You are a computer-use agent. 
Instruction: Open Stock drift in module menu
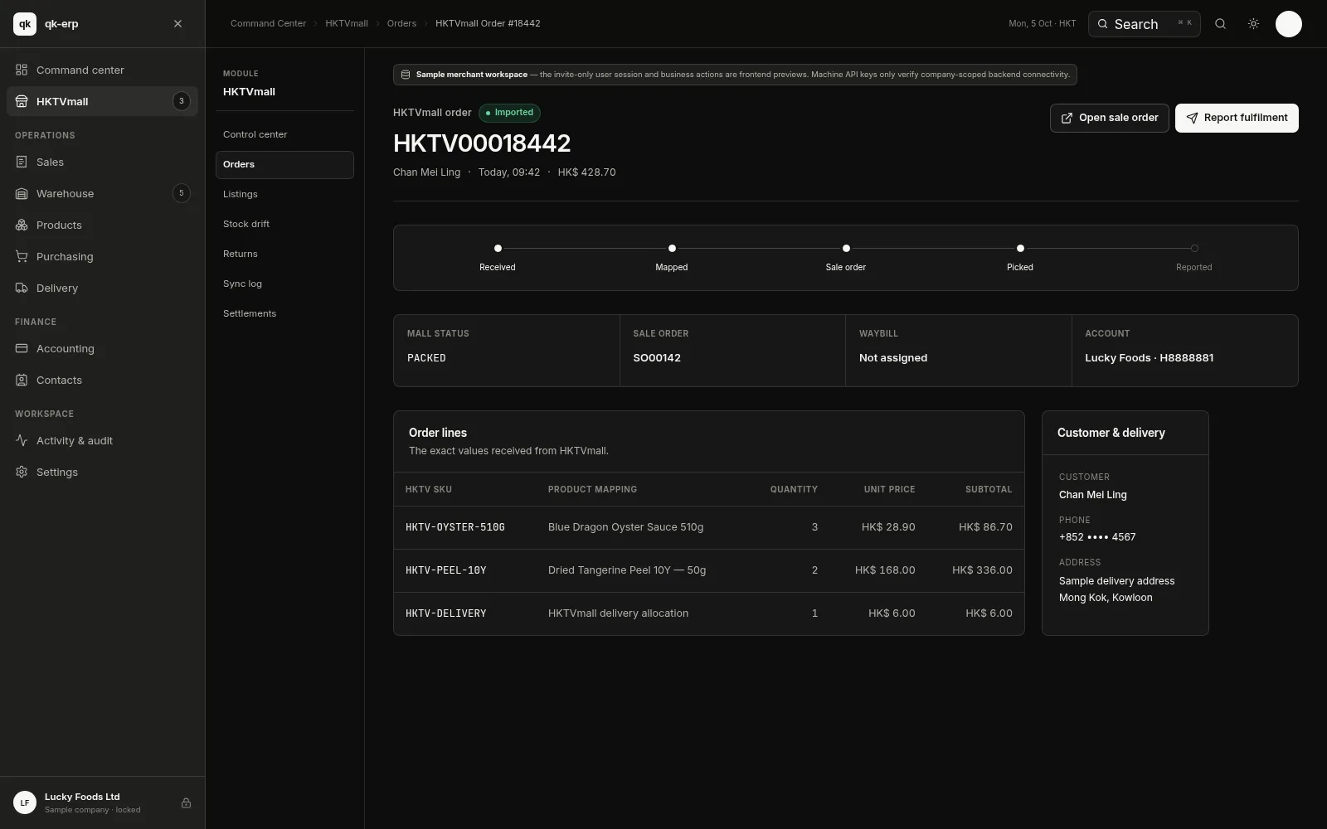[284, 224]
